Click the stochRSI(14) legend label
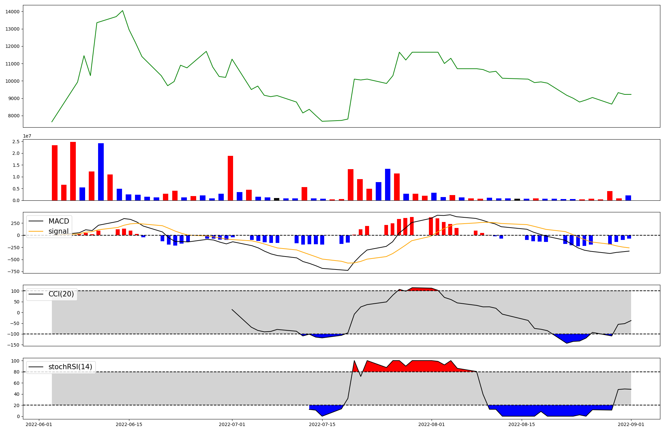This screenshot has width=665, height=432. (x=70, y=367)
